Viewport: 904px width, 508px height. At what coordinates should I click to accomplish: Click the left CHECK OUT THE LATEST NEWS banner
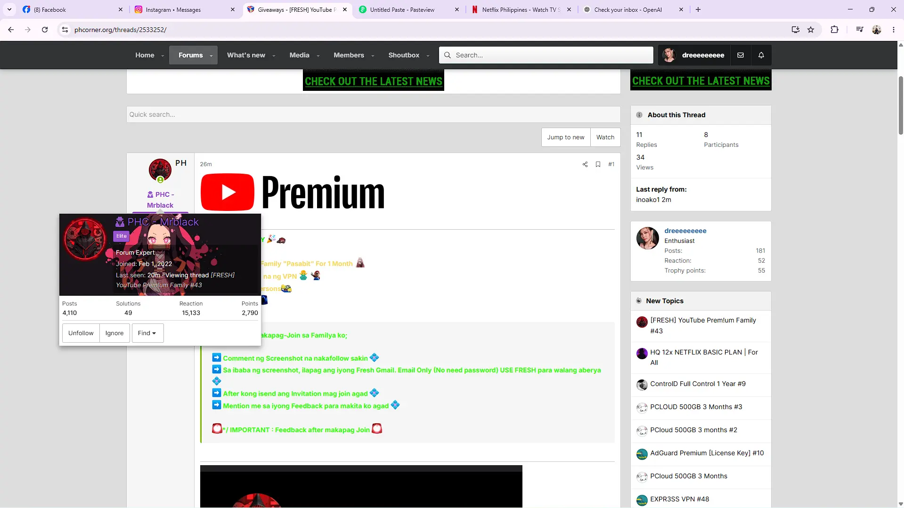click(373, 81)
